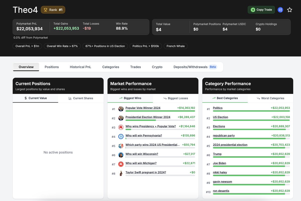Click the Overall PnL > $1m tag
This screenshot has height=201, width=301.
tap(27, 46)
